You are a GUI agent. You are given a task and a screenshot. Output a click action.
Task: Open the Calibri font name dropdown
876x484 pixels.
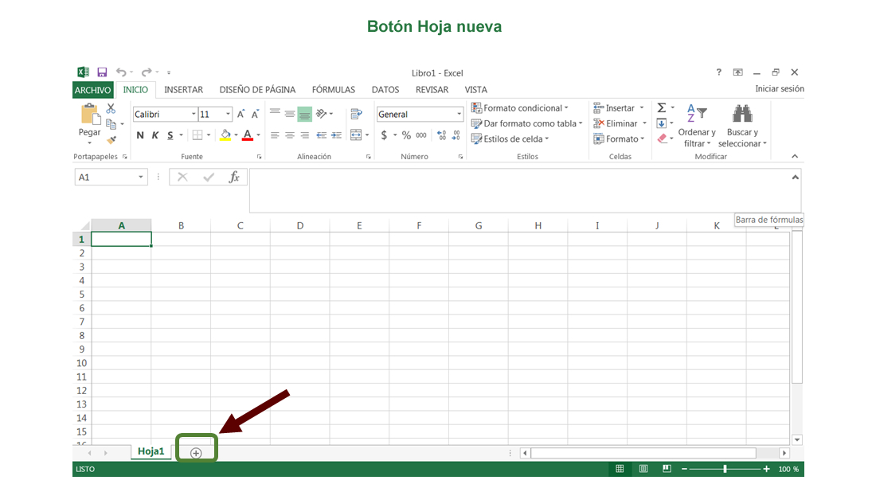click(194, 114)
